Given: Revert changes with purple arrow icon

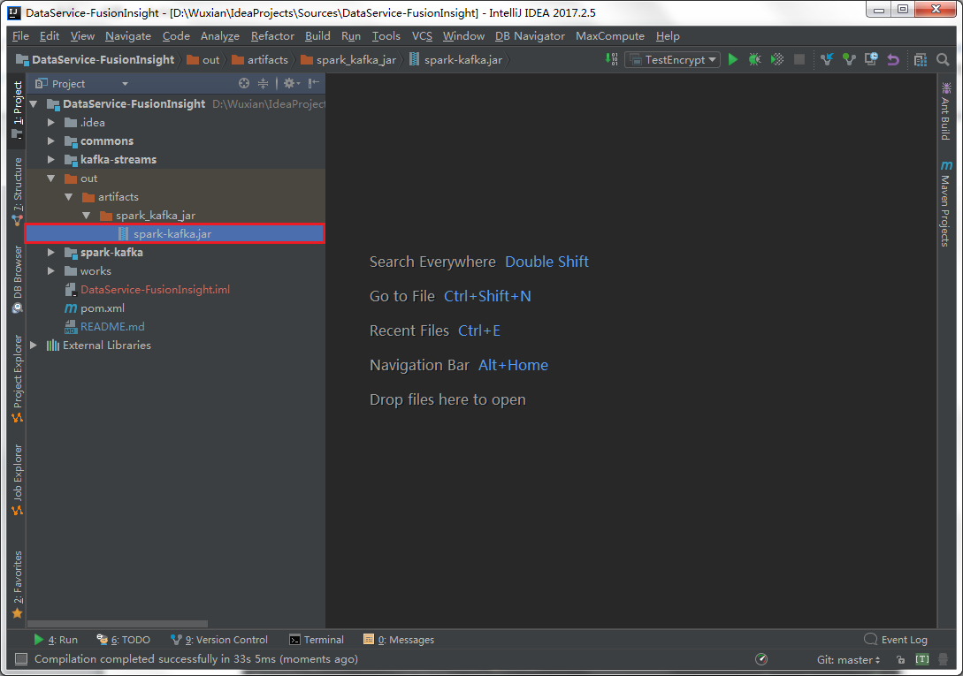Looking at the screenshot, I should (893, 59).
